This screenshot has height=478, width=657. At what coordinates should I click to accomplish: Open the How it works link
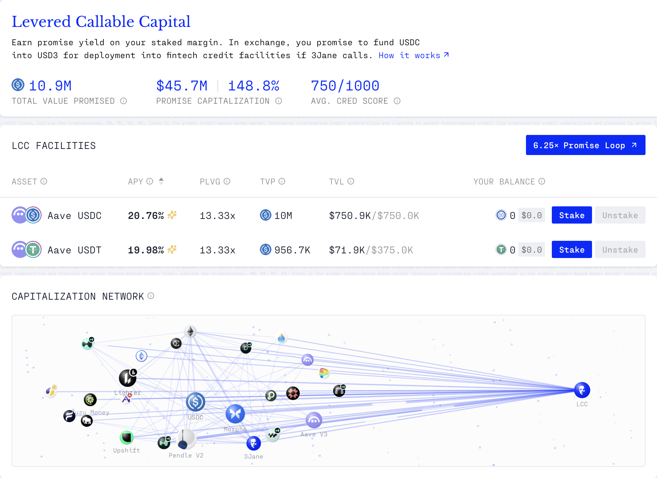414,55
